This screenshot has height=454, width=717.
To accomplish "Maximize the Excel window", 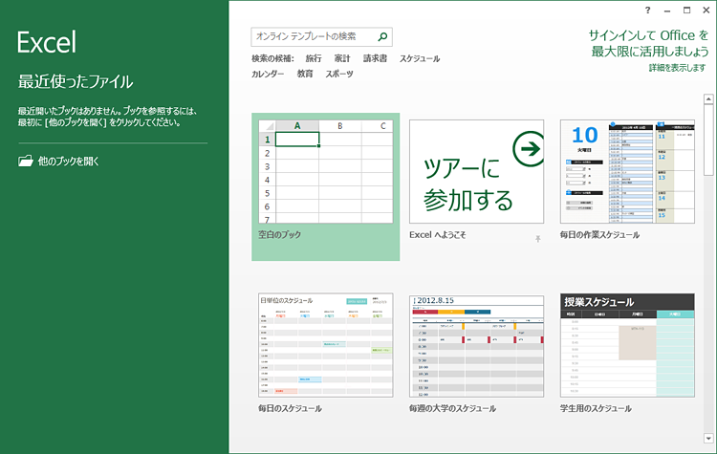I will tap(686, 11).
